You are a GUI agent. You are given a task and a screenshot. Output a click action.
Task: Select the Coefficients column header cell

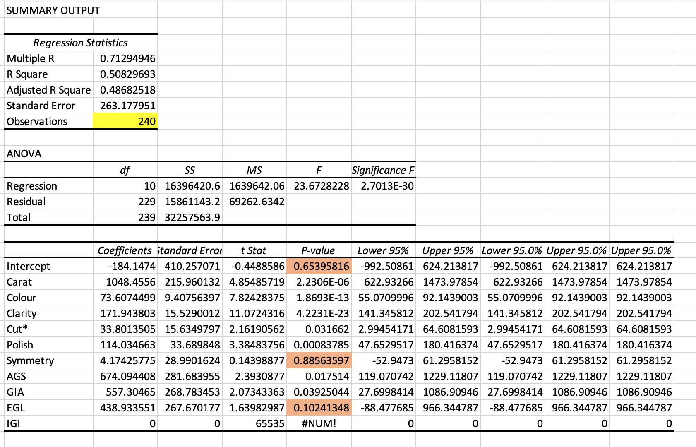tap(125, 250)
